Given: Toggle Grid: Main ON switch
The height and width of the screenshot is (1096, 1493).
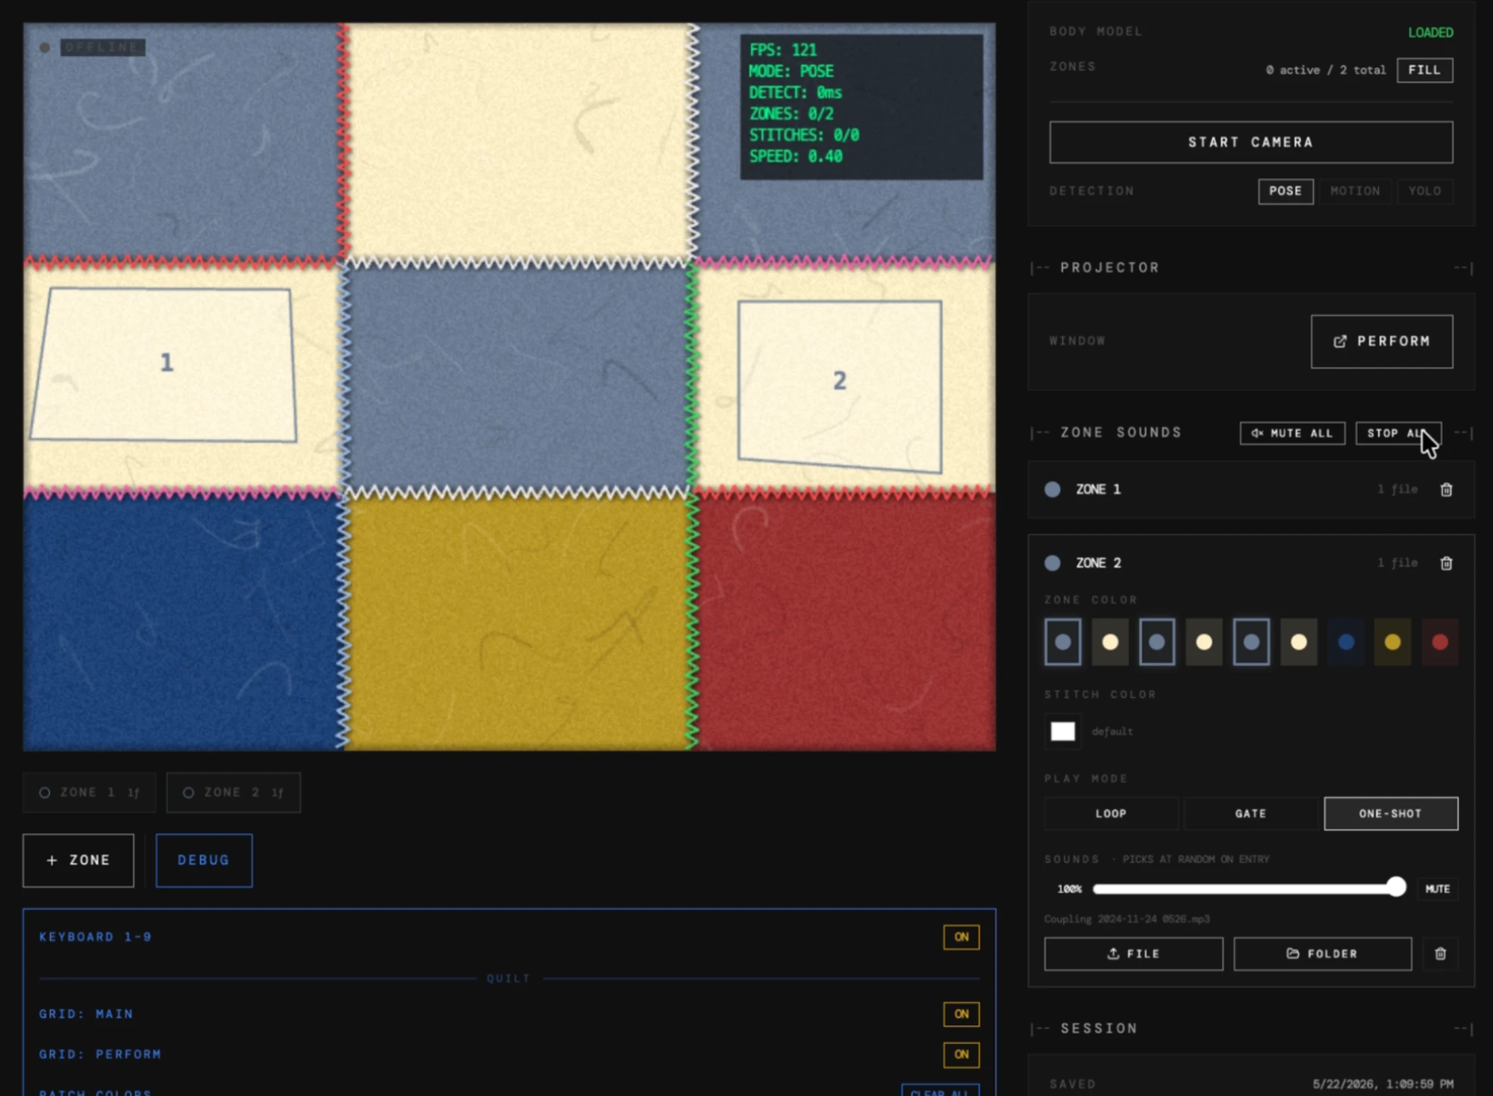Looking at the screenshot, I should click(x=961, y=1014).
